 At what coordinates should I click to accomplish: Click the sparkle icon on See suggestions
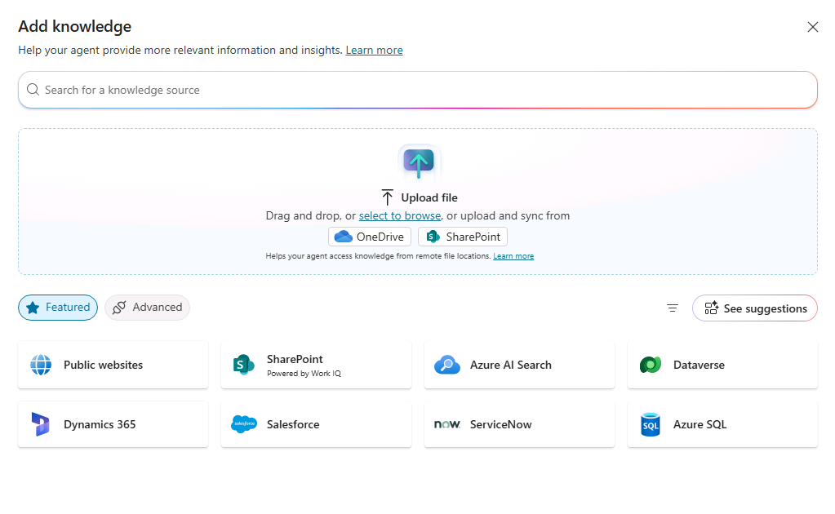[712, 308]
